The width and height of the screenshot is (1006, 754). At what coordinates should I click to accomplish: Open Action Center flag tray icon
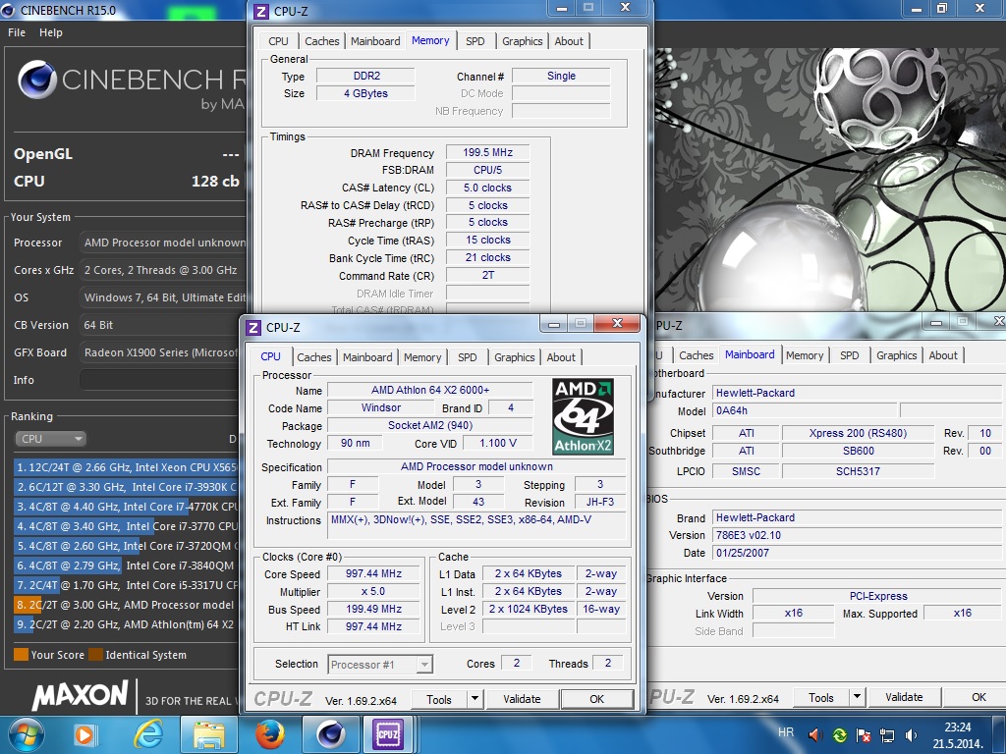point(863,734)
